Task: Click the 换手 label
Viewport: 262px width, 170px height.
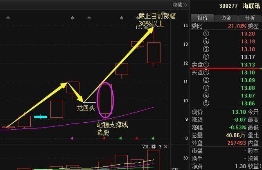Action: (x=197, y=158)
